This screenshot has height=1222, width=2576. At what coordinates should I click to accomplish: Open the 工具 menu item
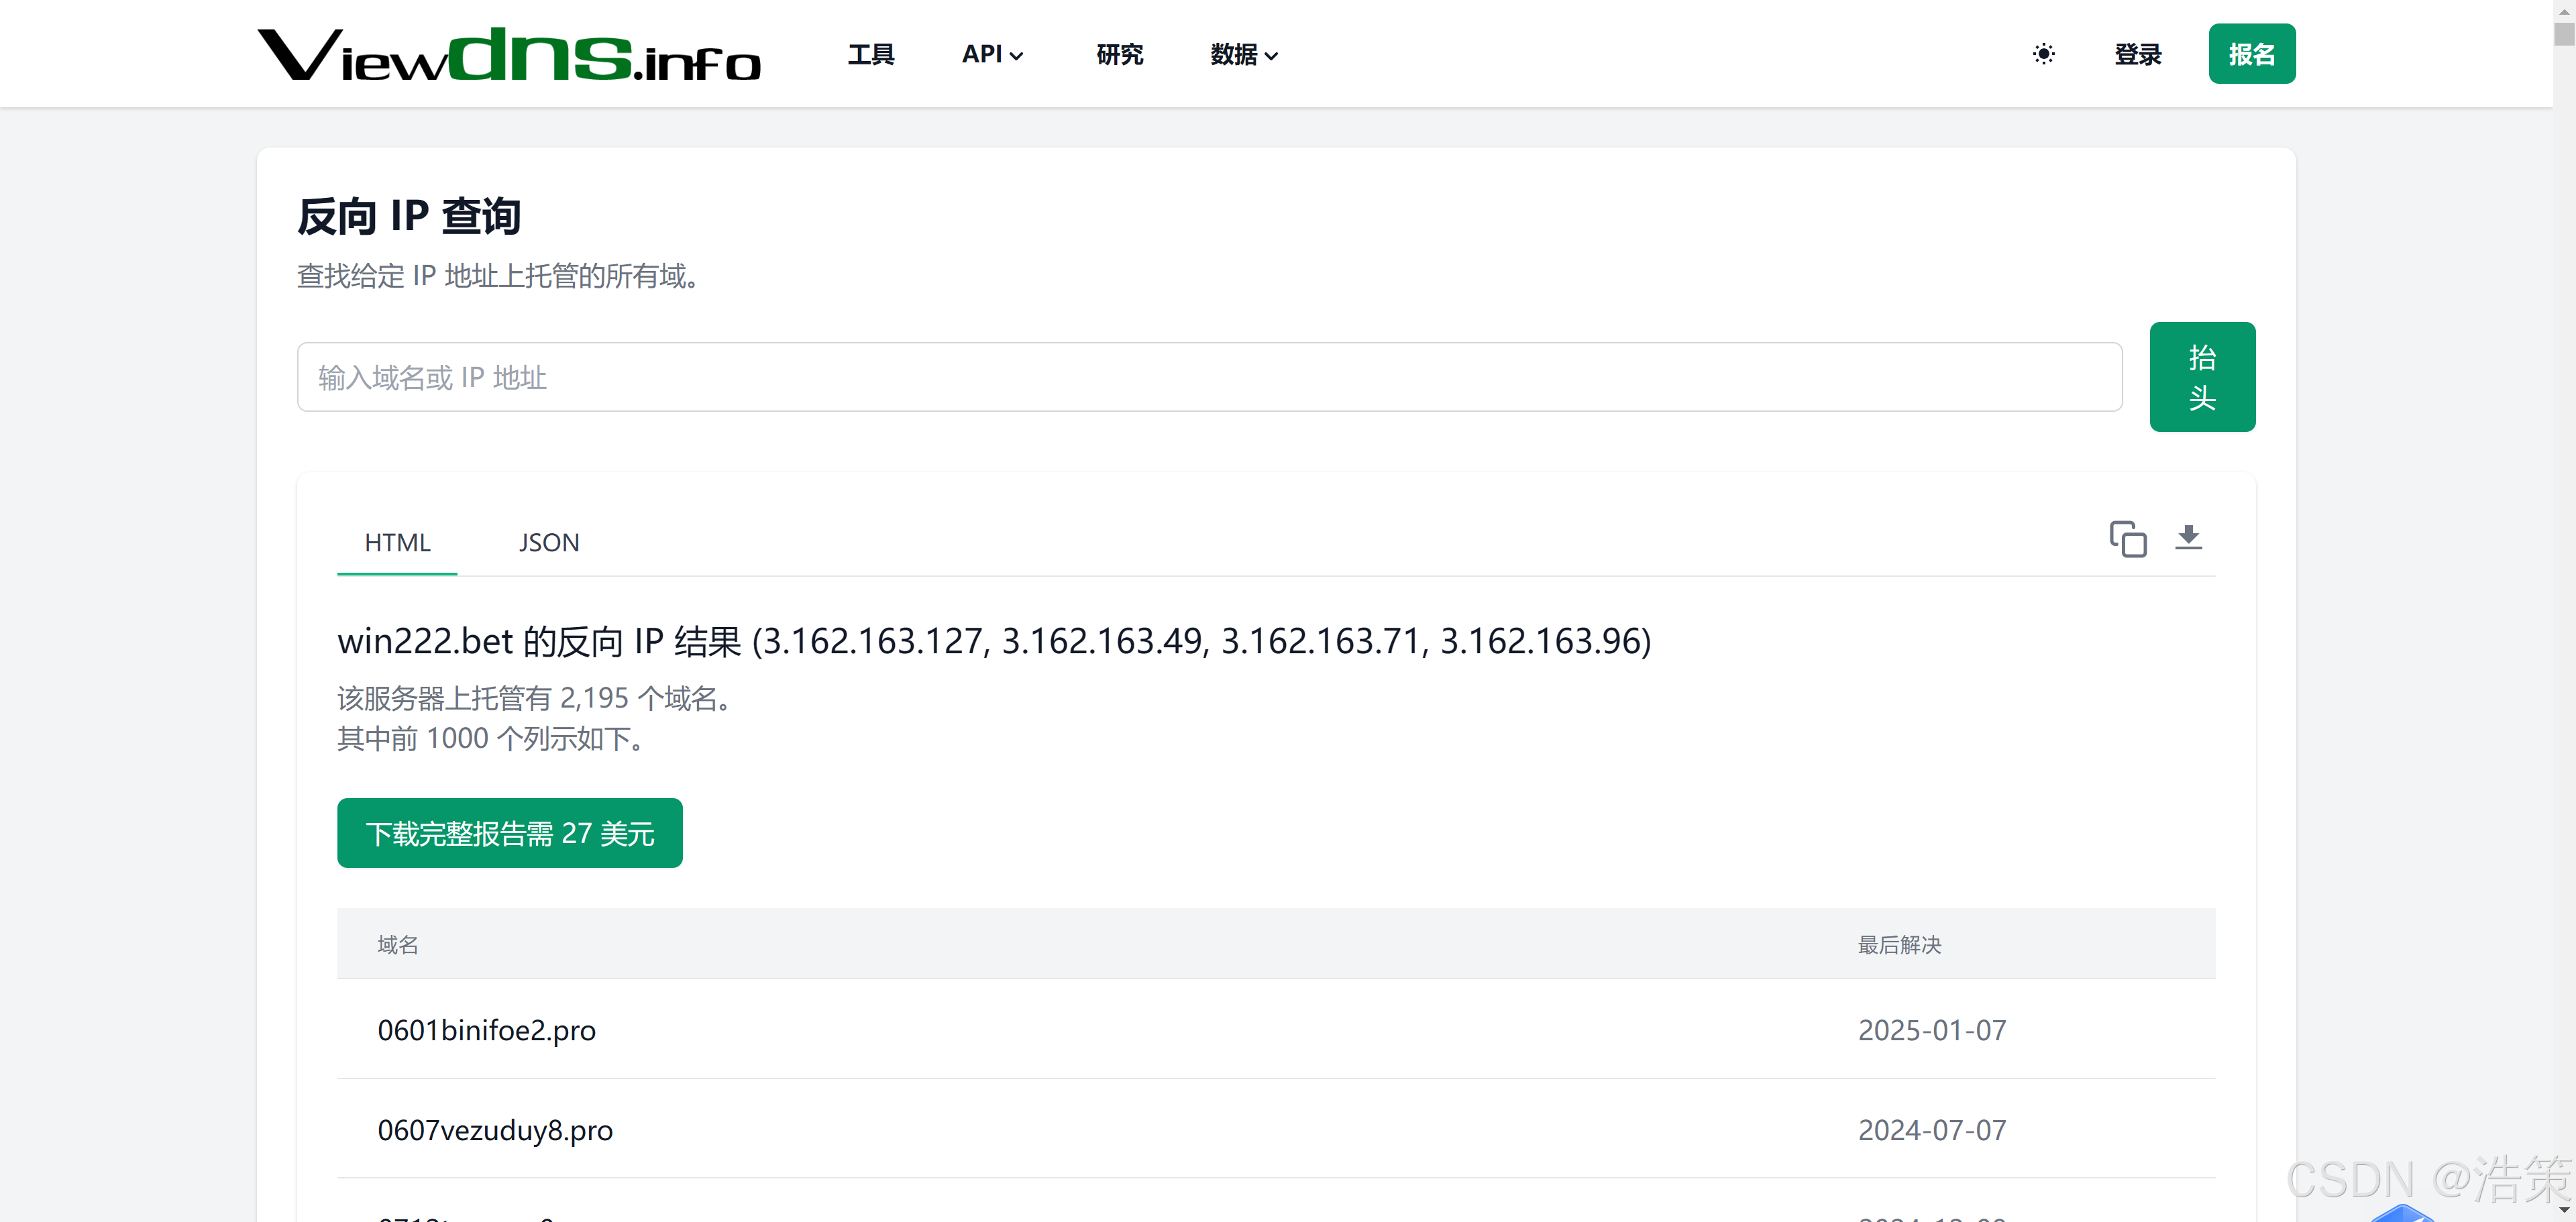[x=870, y=54]
